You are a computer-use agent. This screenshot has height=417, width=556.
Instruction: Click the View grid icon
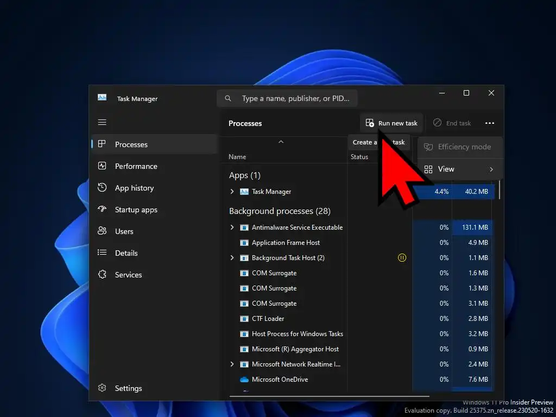coord(428,169)
